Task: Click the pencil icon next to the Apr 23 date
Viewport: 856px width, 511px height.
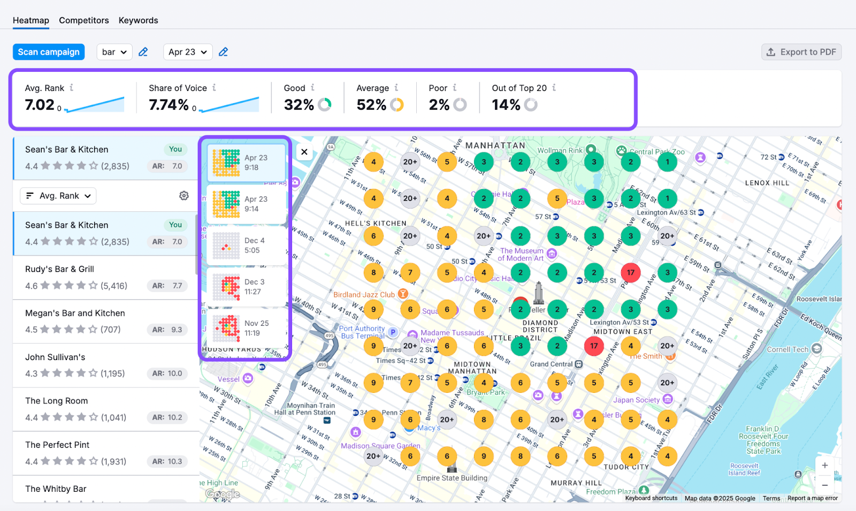Action: coord(223,51)
